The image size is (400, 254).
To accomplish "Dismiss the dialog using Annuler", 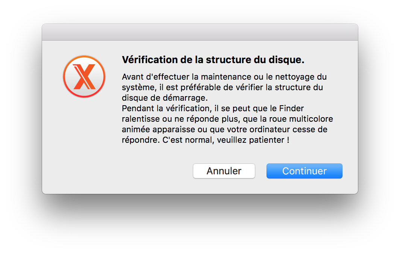I will click(224, 171).
